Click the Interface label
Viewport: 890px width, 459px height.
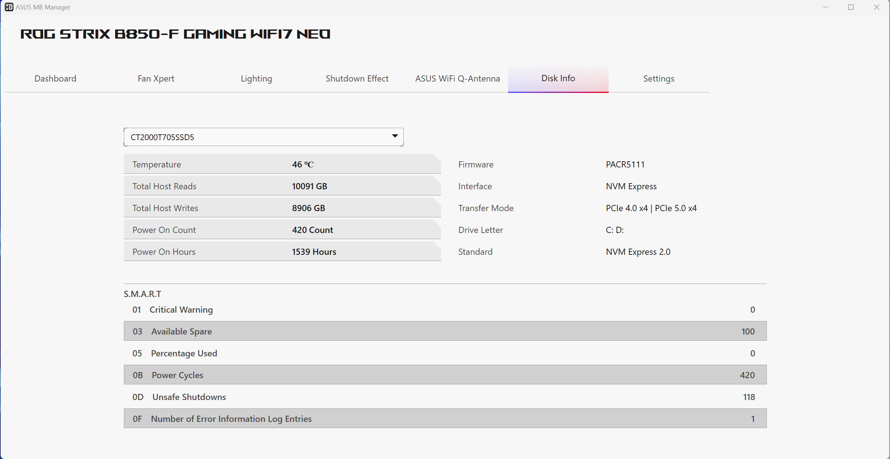pos(475,186)
